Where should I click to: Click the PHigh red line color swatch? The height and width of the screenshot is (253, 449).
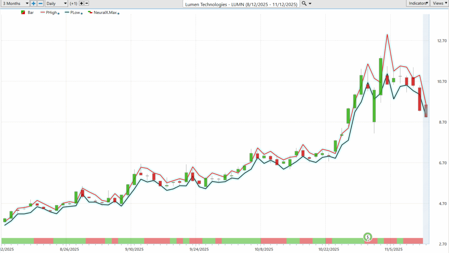coord(43,13)
